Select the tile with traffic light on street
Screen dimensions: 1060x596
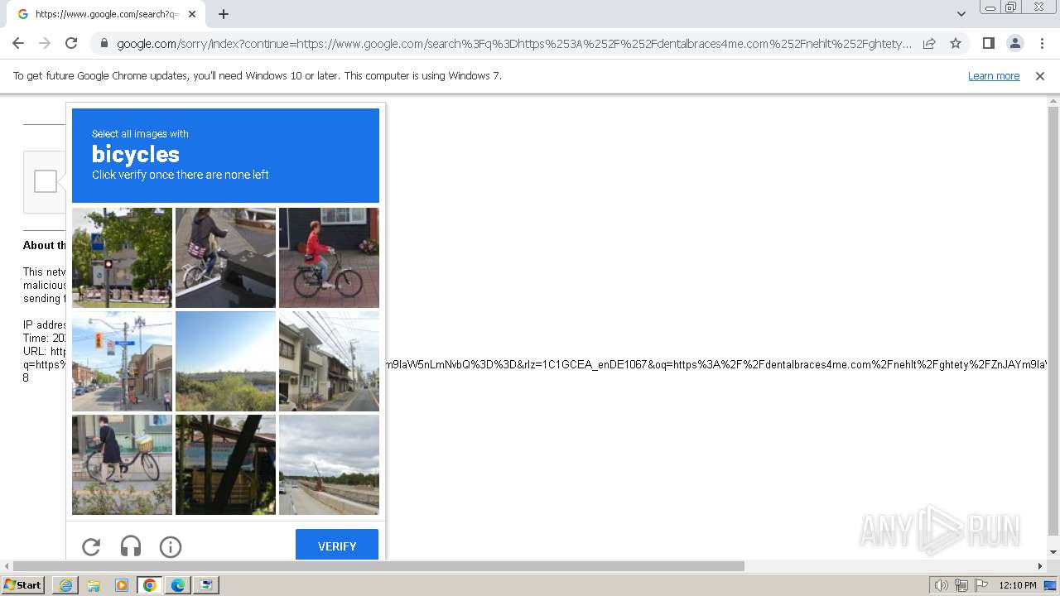pyautogui.click(x=122, y=361)
